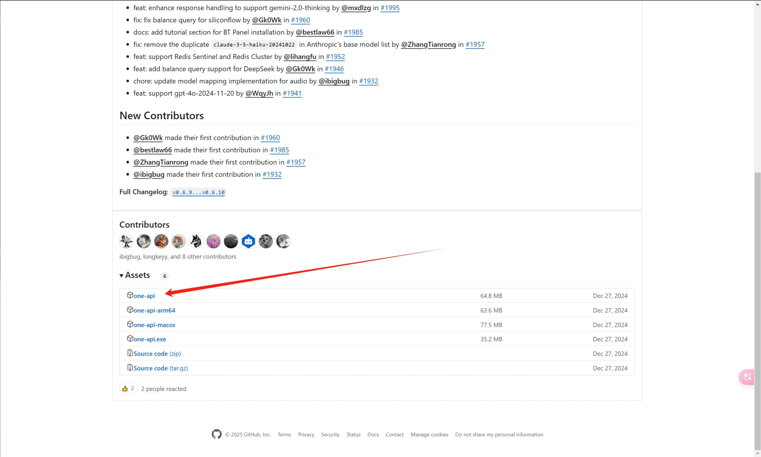The height and width of the screenshot is (457, 761).
Task: Open the third contributor avatar with the orange cat
Action: pyautogui.click(x=161, y=241)
